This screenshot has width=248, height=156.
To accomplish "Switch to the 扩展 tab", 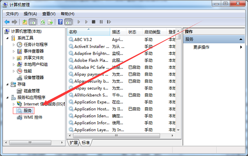I will click(74, 143).
